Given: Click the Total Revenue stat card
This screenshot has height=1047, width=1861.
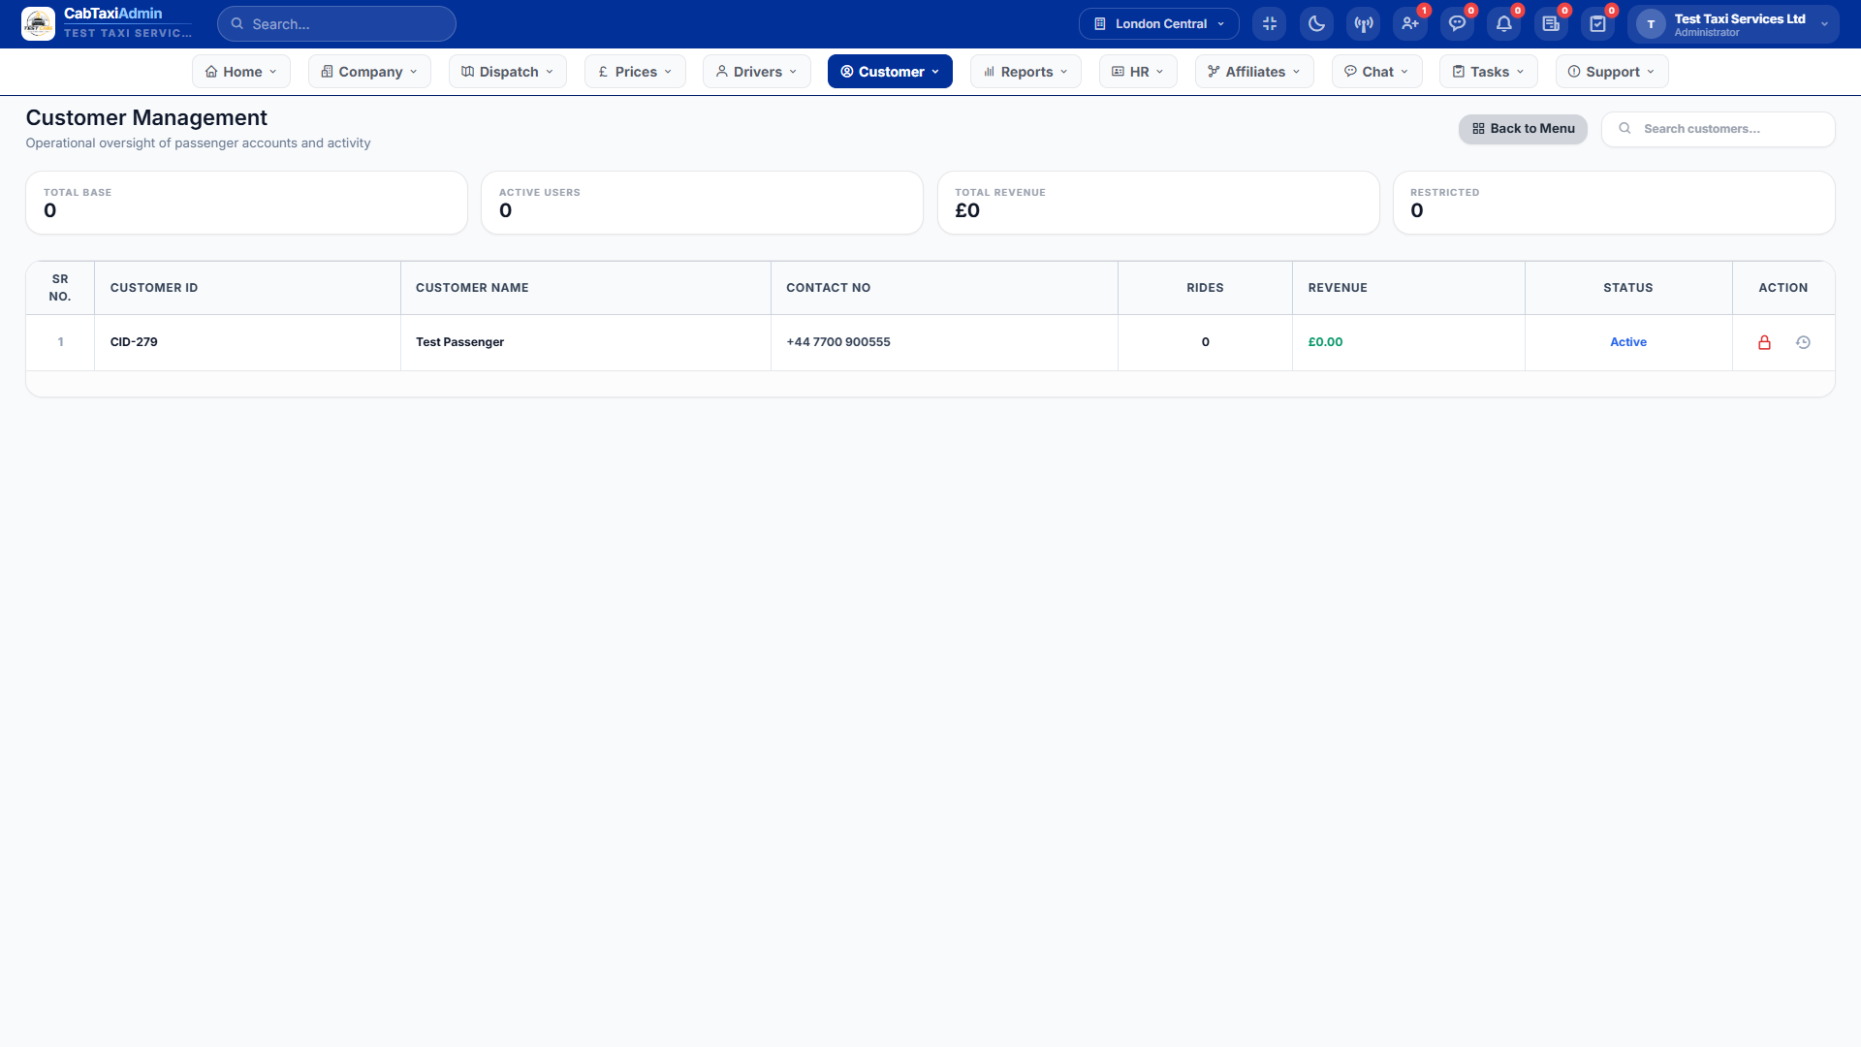Looking at the screenshot, I should click(x=1158, y=203).
